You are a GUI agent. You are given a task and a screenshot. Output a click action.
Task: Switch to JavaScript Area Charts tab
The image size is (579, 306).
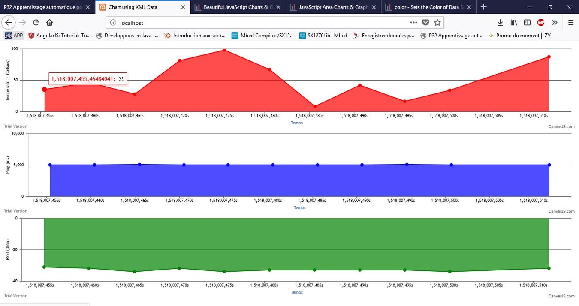click(333, 7)
